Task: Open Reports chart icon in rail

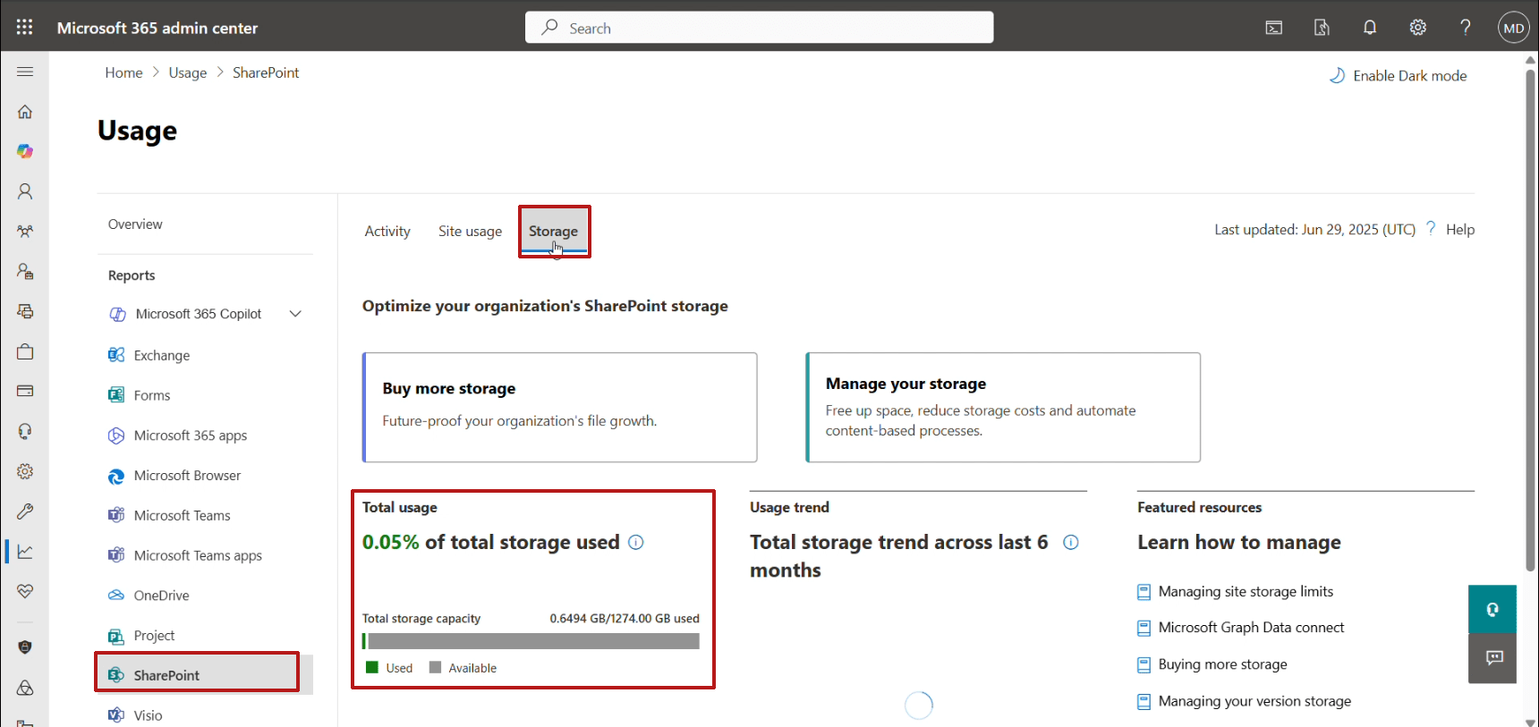Action: point(25,552)
